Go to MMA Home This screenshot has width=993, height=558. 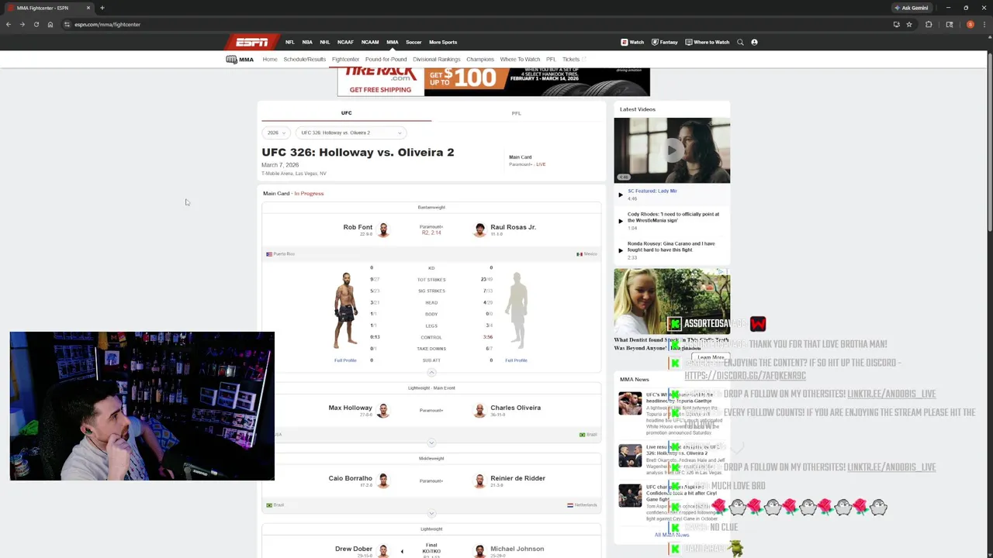click(270, 59)
